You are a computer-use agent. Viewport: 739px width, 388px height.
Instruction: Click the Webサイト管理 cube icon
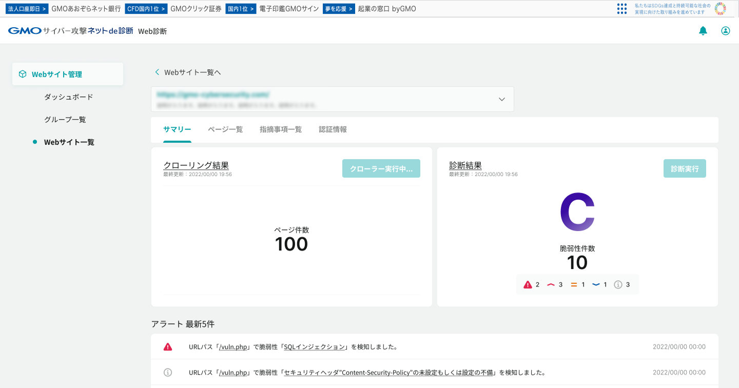(23, 74)
